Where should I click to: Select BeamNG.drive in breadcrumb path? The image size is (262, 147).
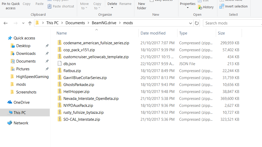click(x=104, y=23)
